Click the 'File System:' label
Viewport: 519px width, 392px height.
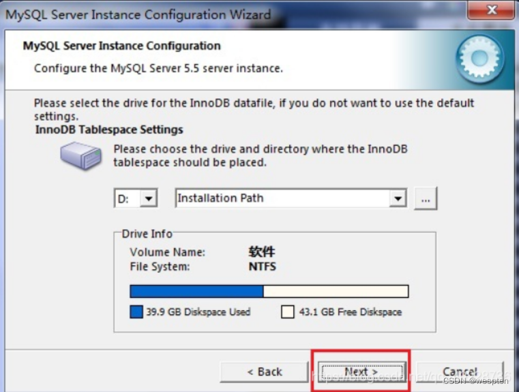click(160, 267)
